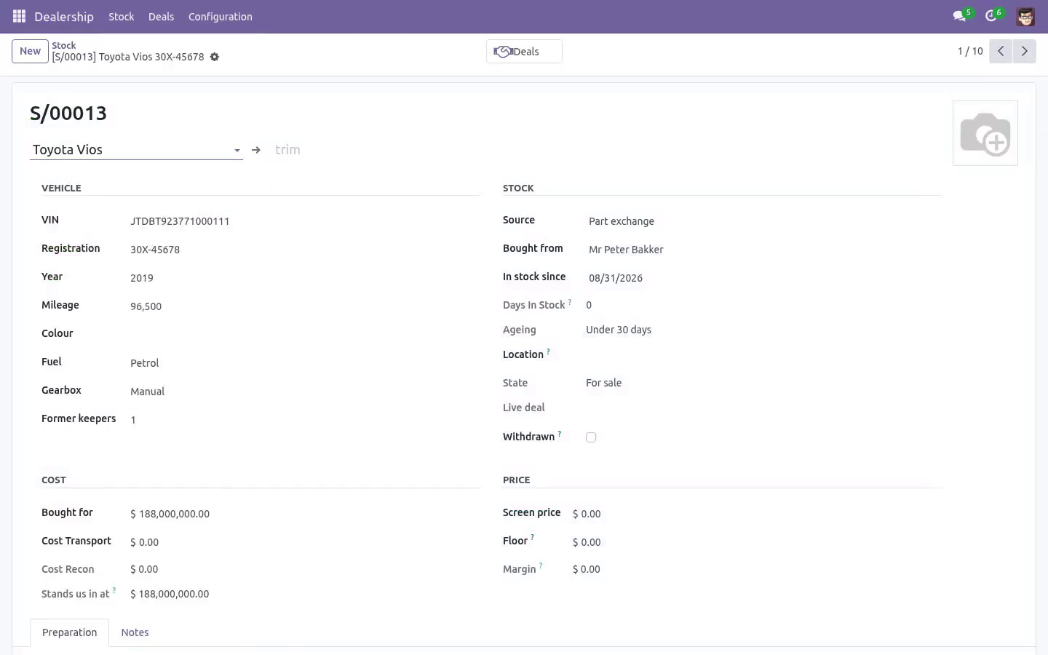1048x655 pixels.
Task: Open the Stock menu
Action: pyautogui.click(x=121, y=16)
